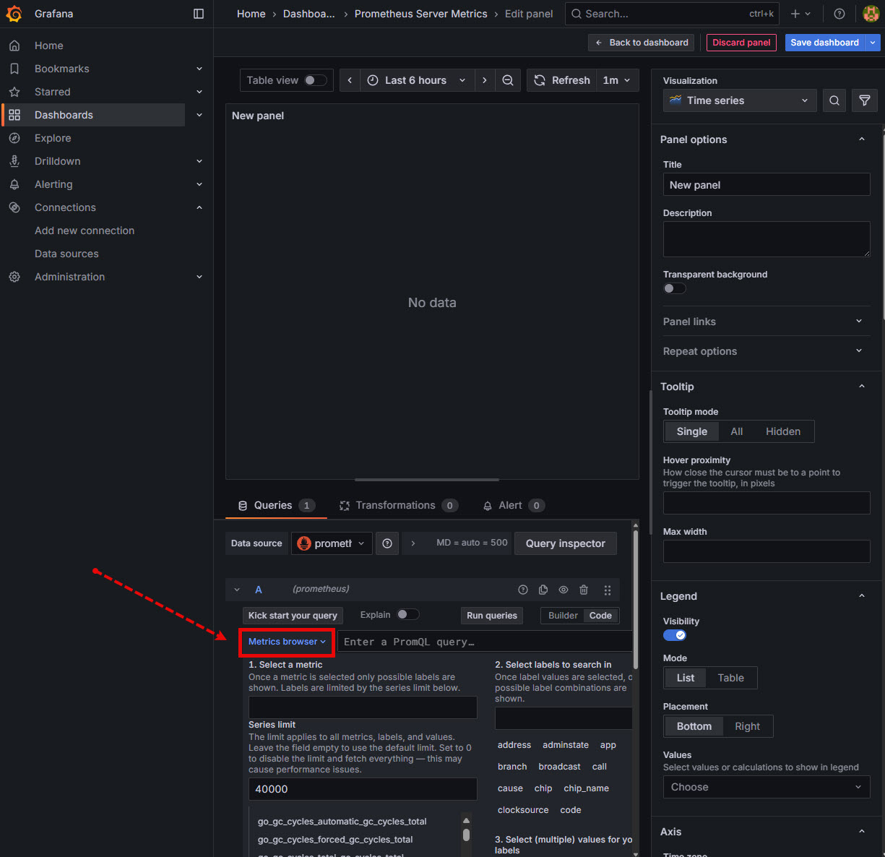This screenshot has width=885, height=857.
Task: Switch to the Alert tab
Action: (x=513, y=505)
